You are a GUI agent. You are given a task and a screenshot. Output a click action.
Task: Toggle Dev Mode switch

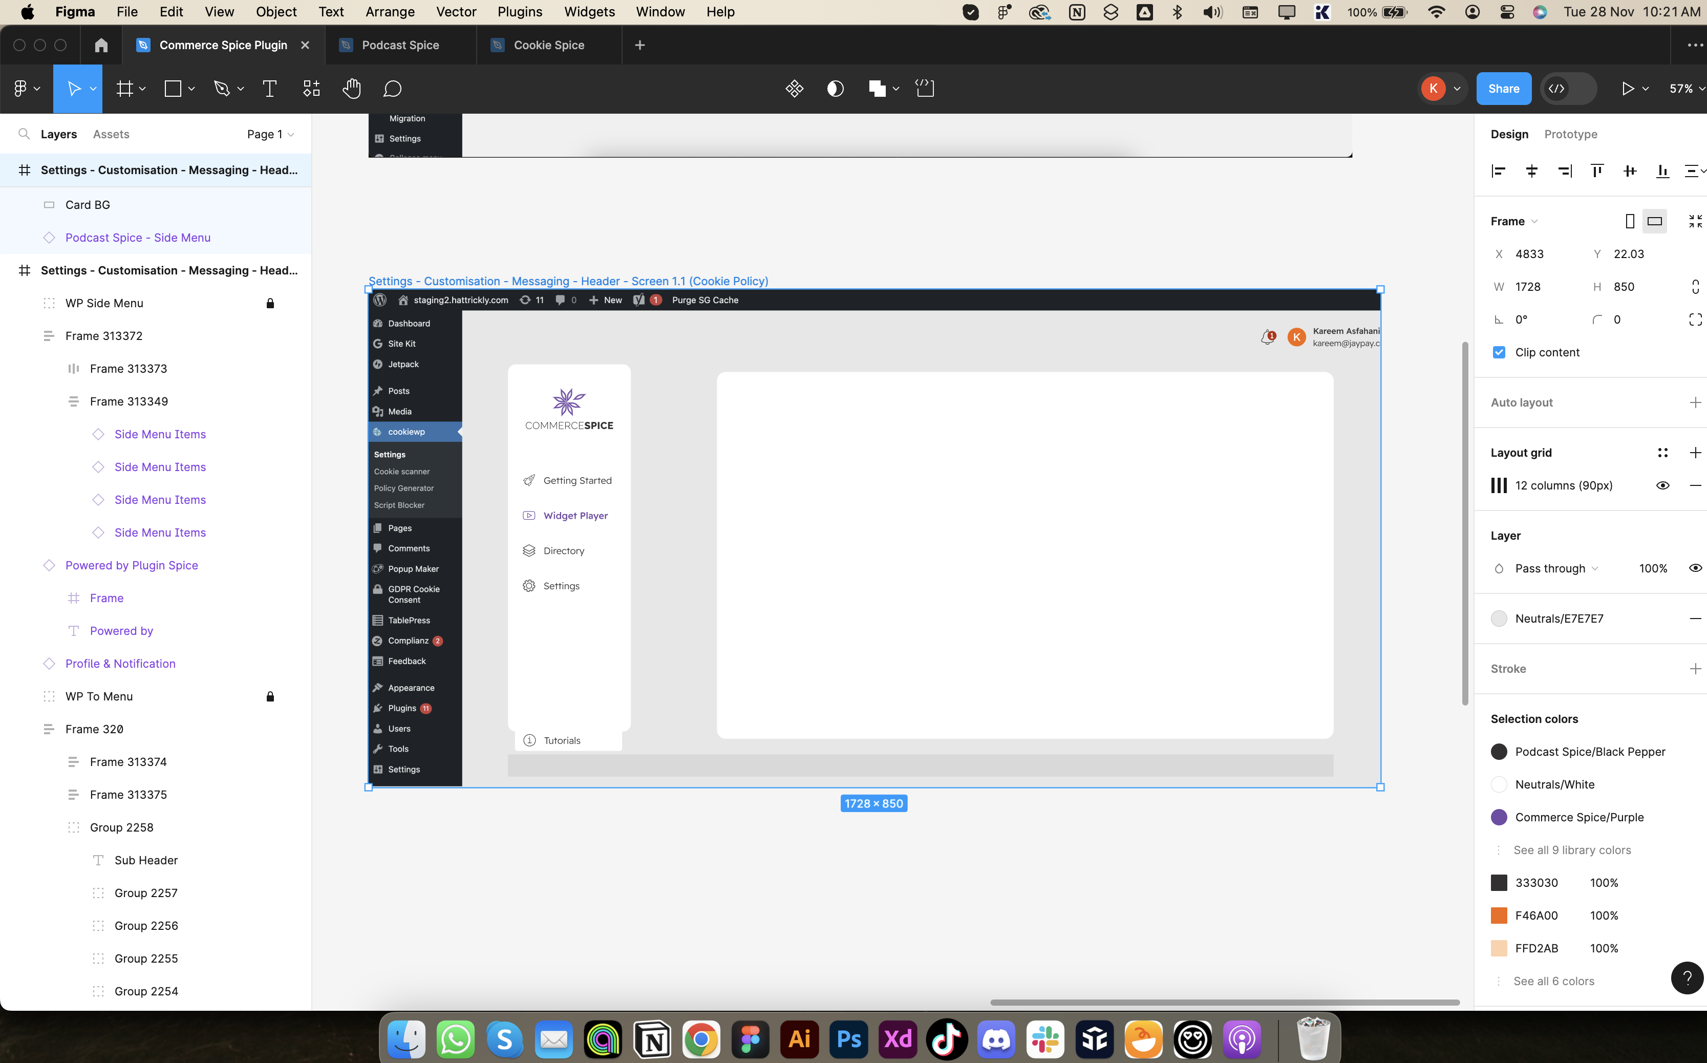click(x=1568, y=89)
